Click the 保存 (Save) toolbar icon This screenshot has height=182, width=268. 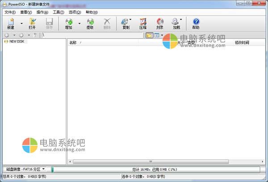(49, 24)
